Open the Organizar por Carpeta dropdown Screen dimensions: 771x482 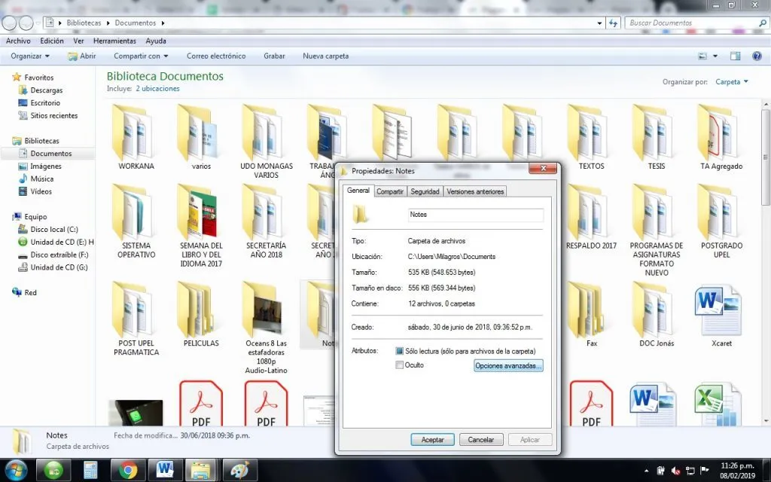point(732,81)
